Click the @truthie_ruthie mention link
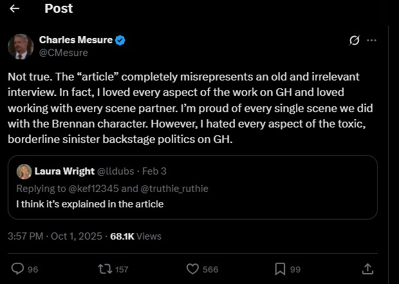Viewport: 399px width, 284px height. tap(176, 188)
